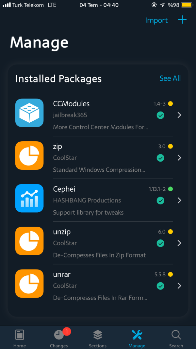The image size is (196, 349).
Task: Tap the Import button
Action: click(156, 20)
